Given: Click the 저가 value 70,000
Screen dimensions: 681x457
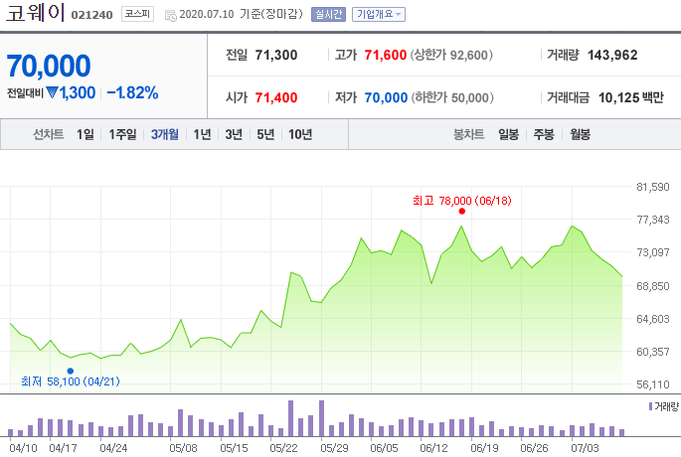Looking at the screenshot, I should pos(386,97).
